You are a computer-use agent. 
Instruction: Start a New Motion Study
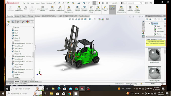pos(91,9)
